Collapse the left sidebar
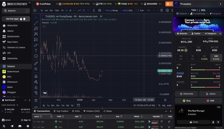 coord(30,3)
